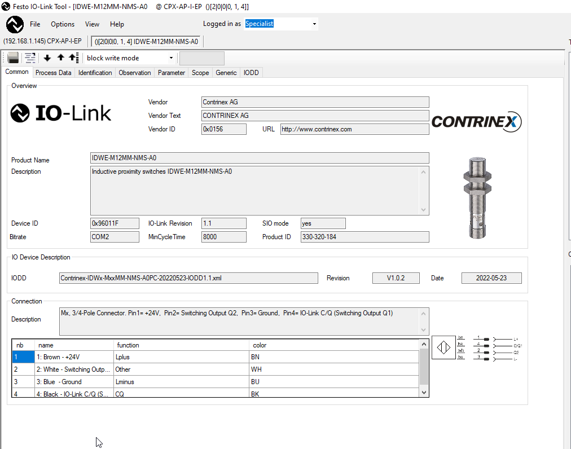Click the Product Name field

point(260,158)
